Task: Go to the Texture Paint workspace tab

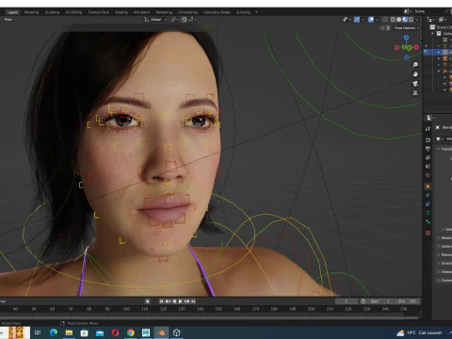Action: point(98,12)
